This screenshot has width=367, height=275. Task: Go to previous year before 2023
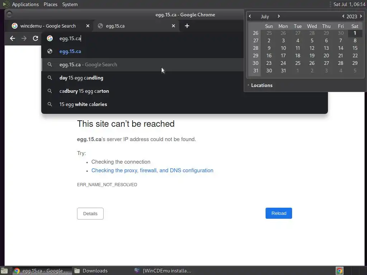coord(343,16)
